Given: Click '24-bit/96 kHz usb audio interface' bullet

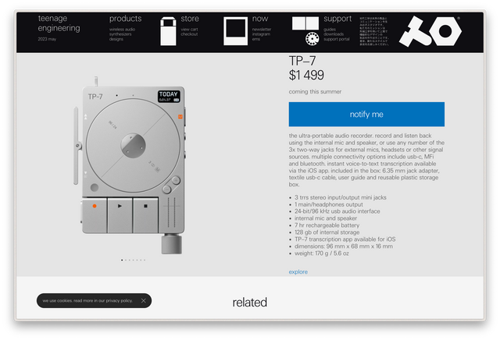Looking at the screenshot, I should click(337, 211).
